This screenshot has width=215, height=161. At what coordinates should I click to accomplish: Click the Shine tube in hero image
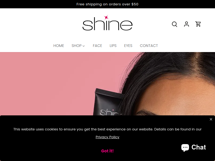pyautogui.click(x=108, y=102)
